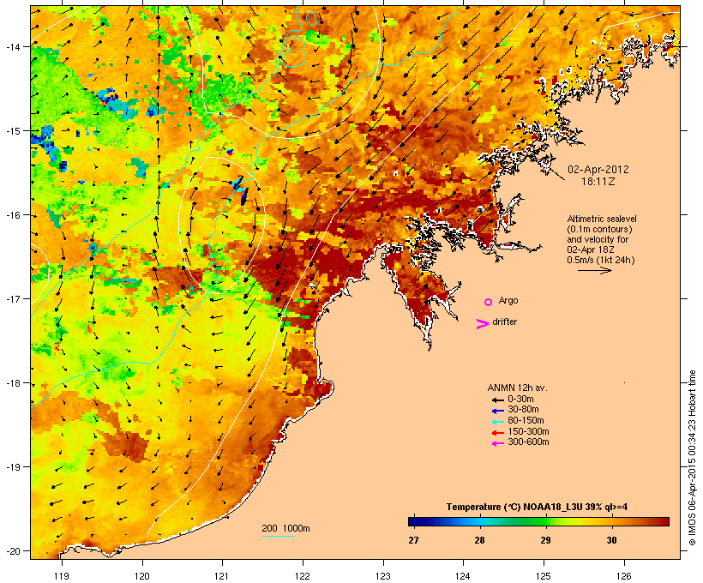703x583 pixels.
Task: Click the time label 18:11Z
Action: click(598, 182)
